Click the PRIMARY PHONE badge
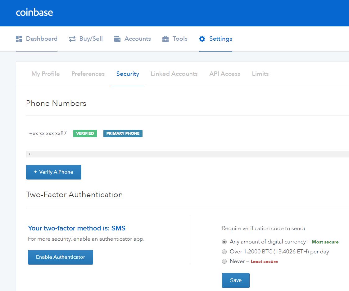This screenshot has width=349, height=291. point(123,133)
